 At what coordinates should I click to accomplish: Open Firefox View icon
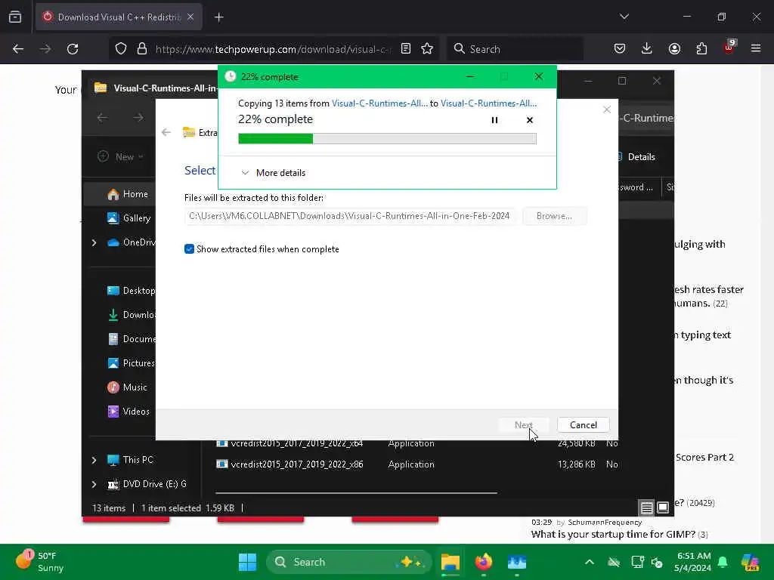pos(15,17)
